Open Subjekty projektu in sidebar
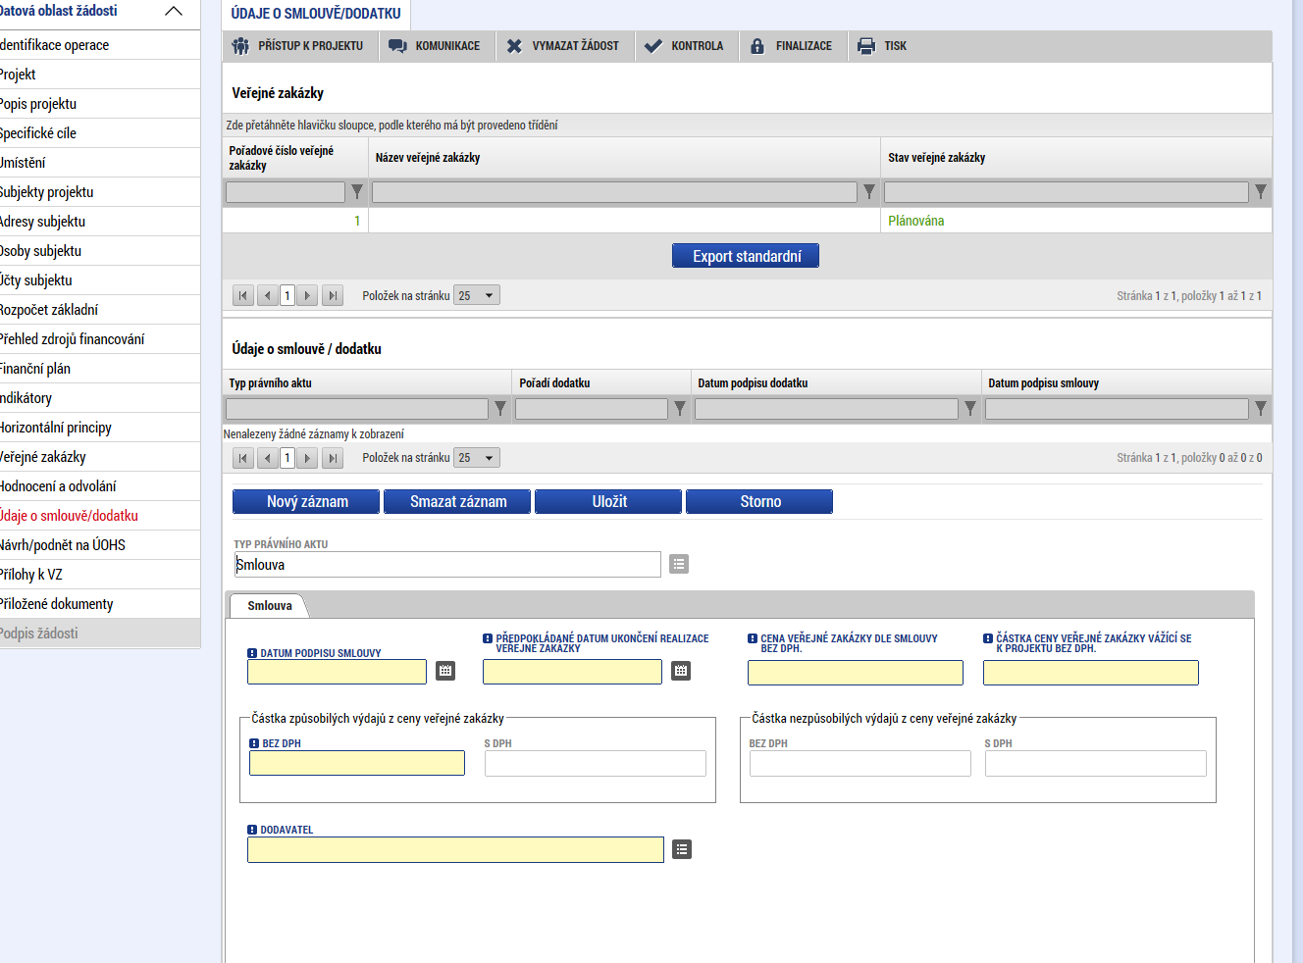This screenshot has width=1303, height=963. coord(99,192)
